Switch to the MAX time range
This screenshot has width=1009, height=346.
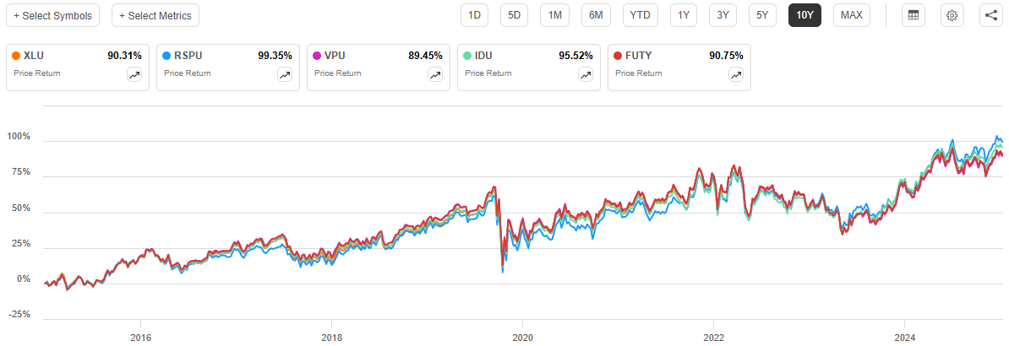coord(852,15)
